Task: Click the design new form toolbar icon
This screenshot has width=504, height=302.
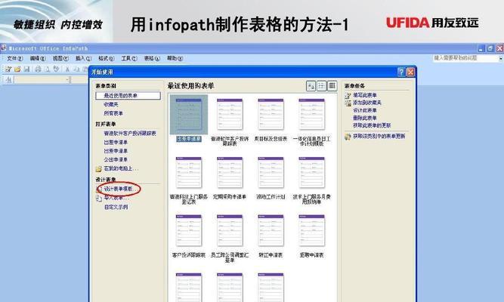Action: click(x=8, y=69)
